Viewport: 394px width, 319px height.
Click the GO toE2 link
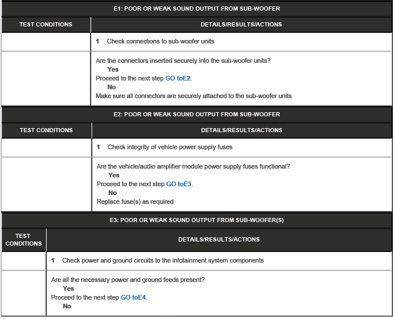178,78
